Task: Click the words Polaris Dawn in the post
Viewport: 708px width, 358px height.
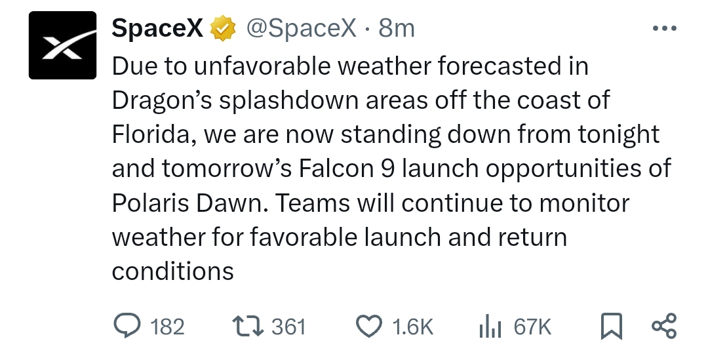Action: coord(186,203)
